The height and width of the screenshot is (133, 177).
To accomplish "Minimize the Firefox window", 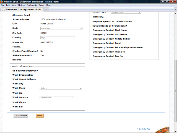I will pos(163,1).
